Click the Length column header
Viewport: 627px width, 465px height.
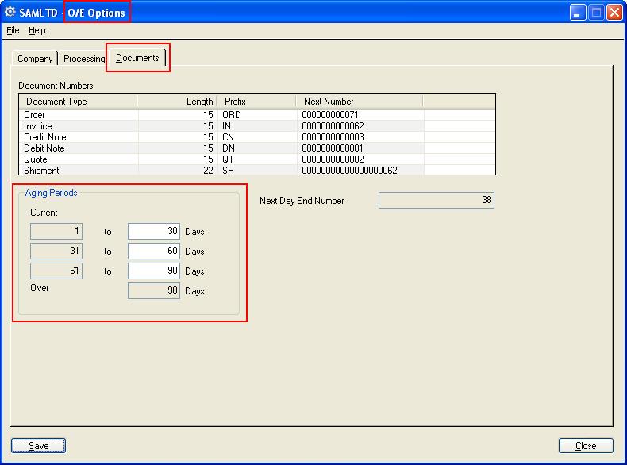tap(177, 102)
